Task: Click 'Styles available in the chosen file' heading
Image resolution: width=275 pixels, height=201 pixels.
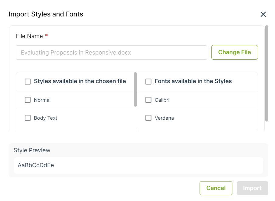Action: 80,81
